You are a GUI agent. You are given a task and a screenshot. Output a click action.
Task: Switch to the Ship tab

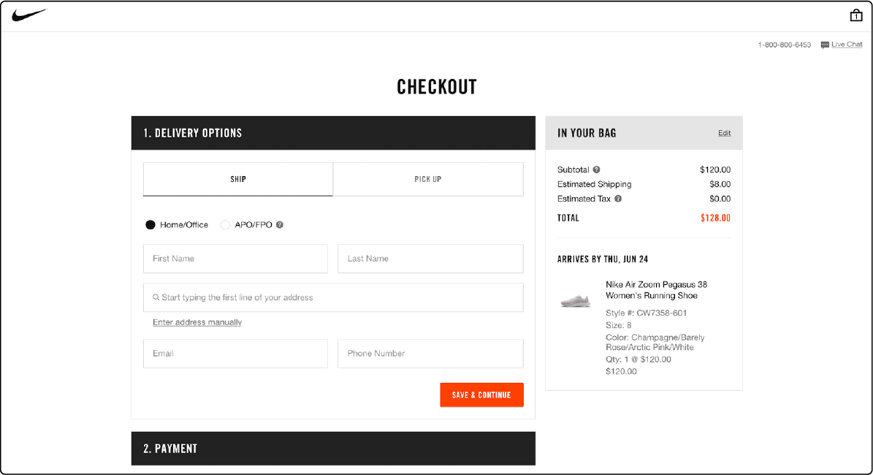(x=238, y=179)
